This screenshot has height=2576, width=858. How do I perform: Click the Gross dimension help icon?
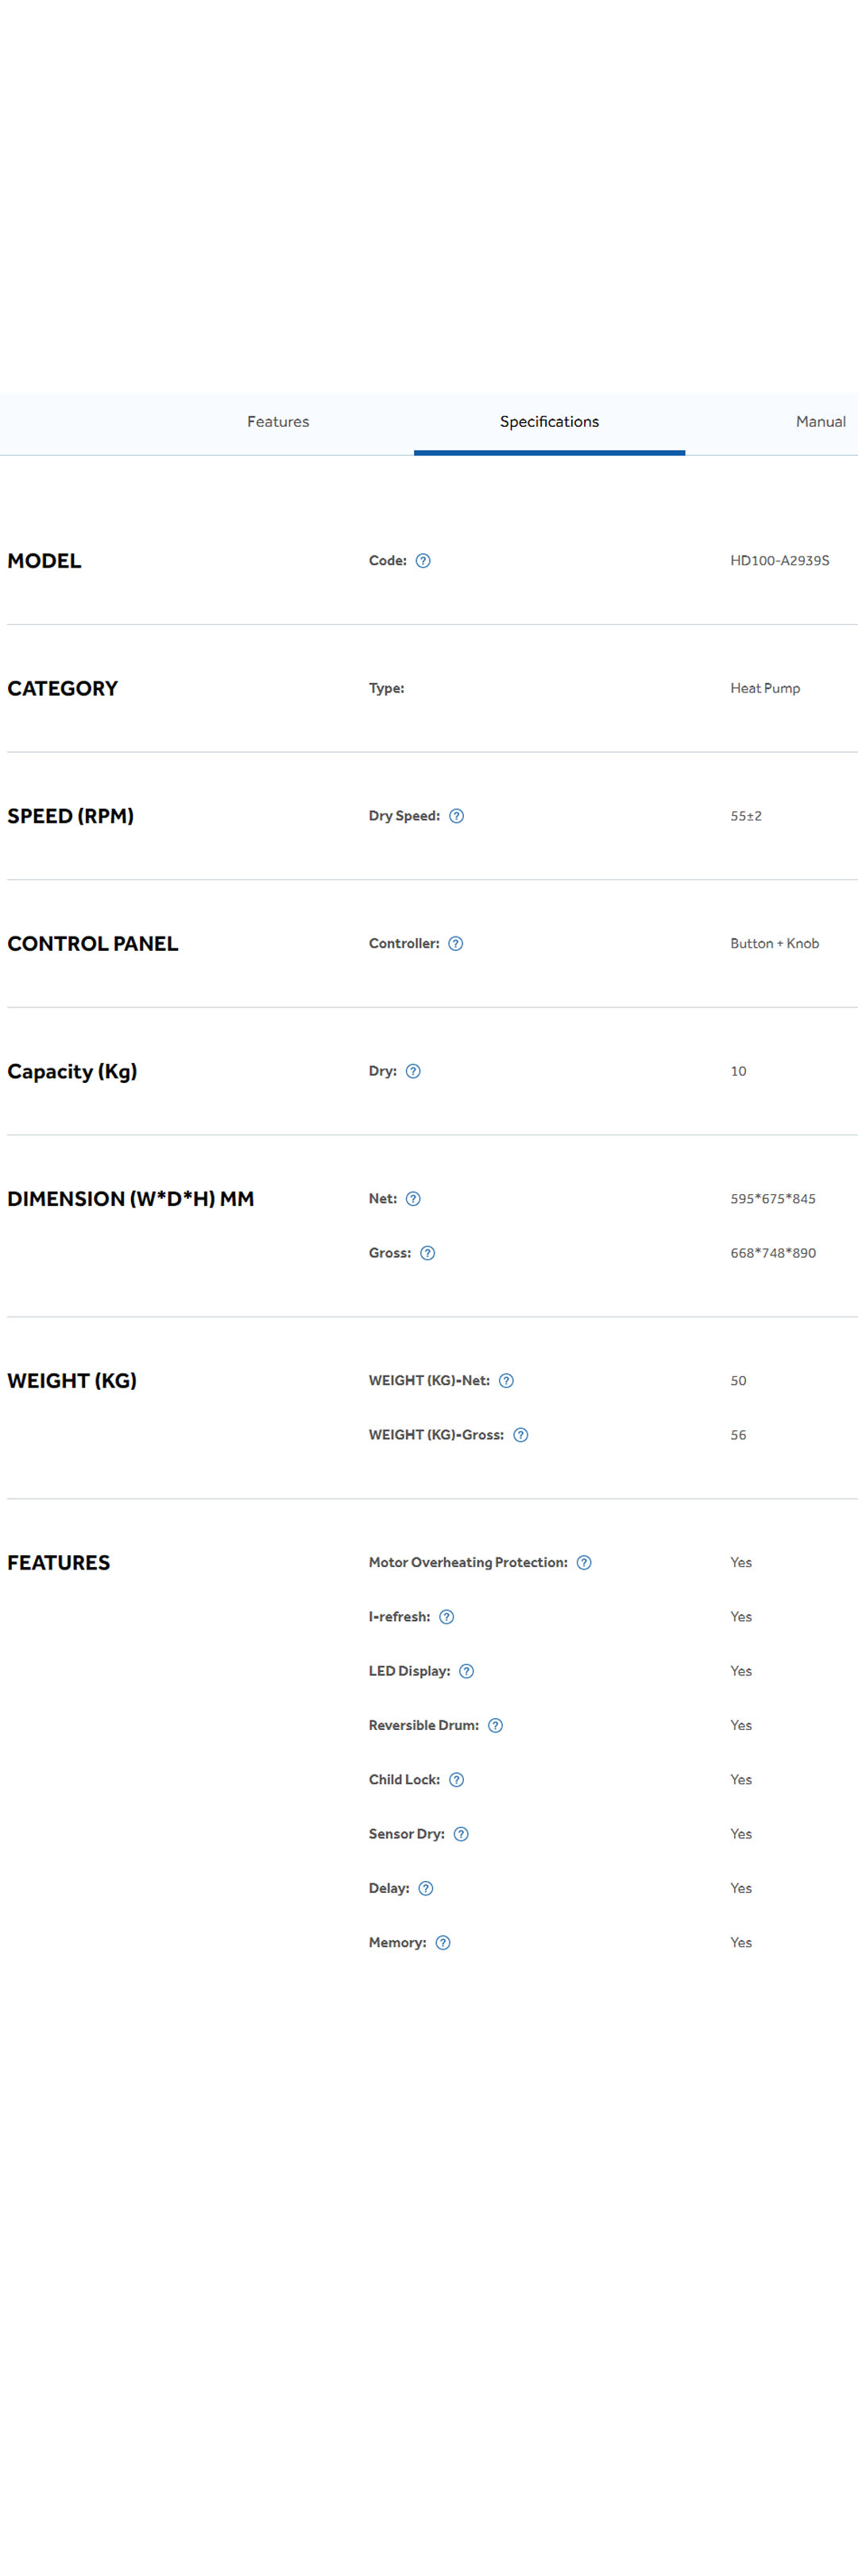427,1253
